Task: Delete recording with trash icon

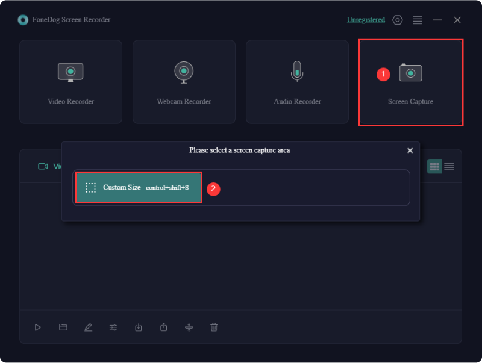Action: [x=214, y=327]
